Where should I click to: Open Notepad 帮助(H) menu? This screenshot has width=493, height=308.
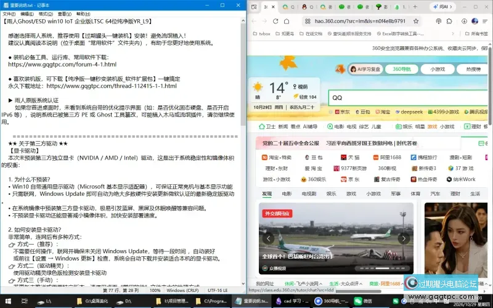[83, 14]
